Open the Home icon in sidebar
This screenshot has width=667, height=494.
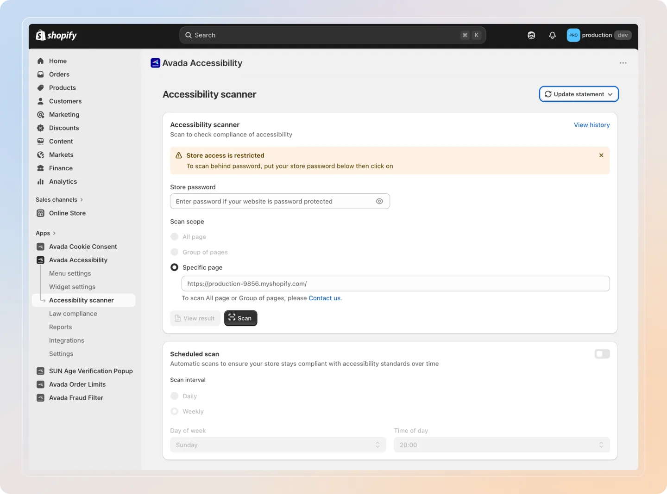[40, 61]
